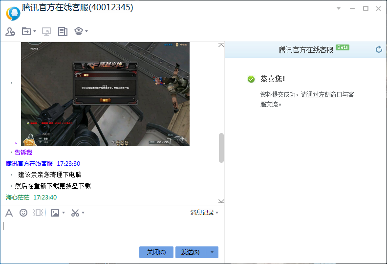Open the document panel icon
Screen dimensions: 387x264
click(63, 31)
